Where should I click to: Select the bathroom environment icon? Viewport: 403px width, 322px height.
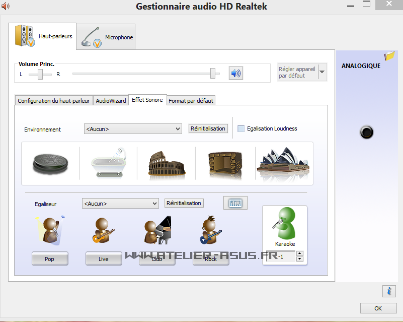pos(108,161)
